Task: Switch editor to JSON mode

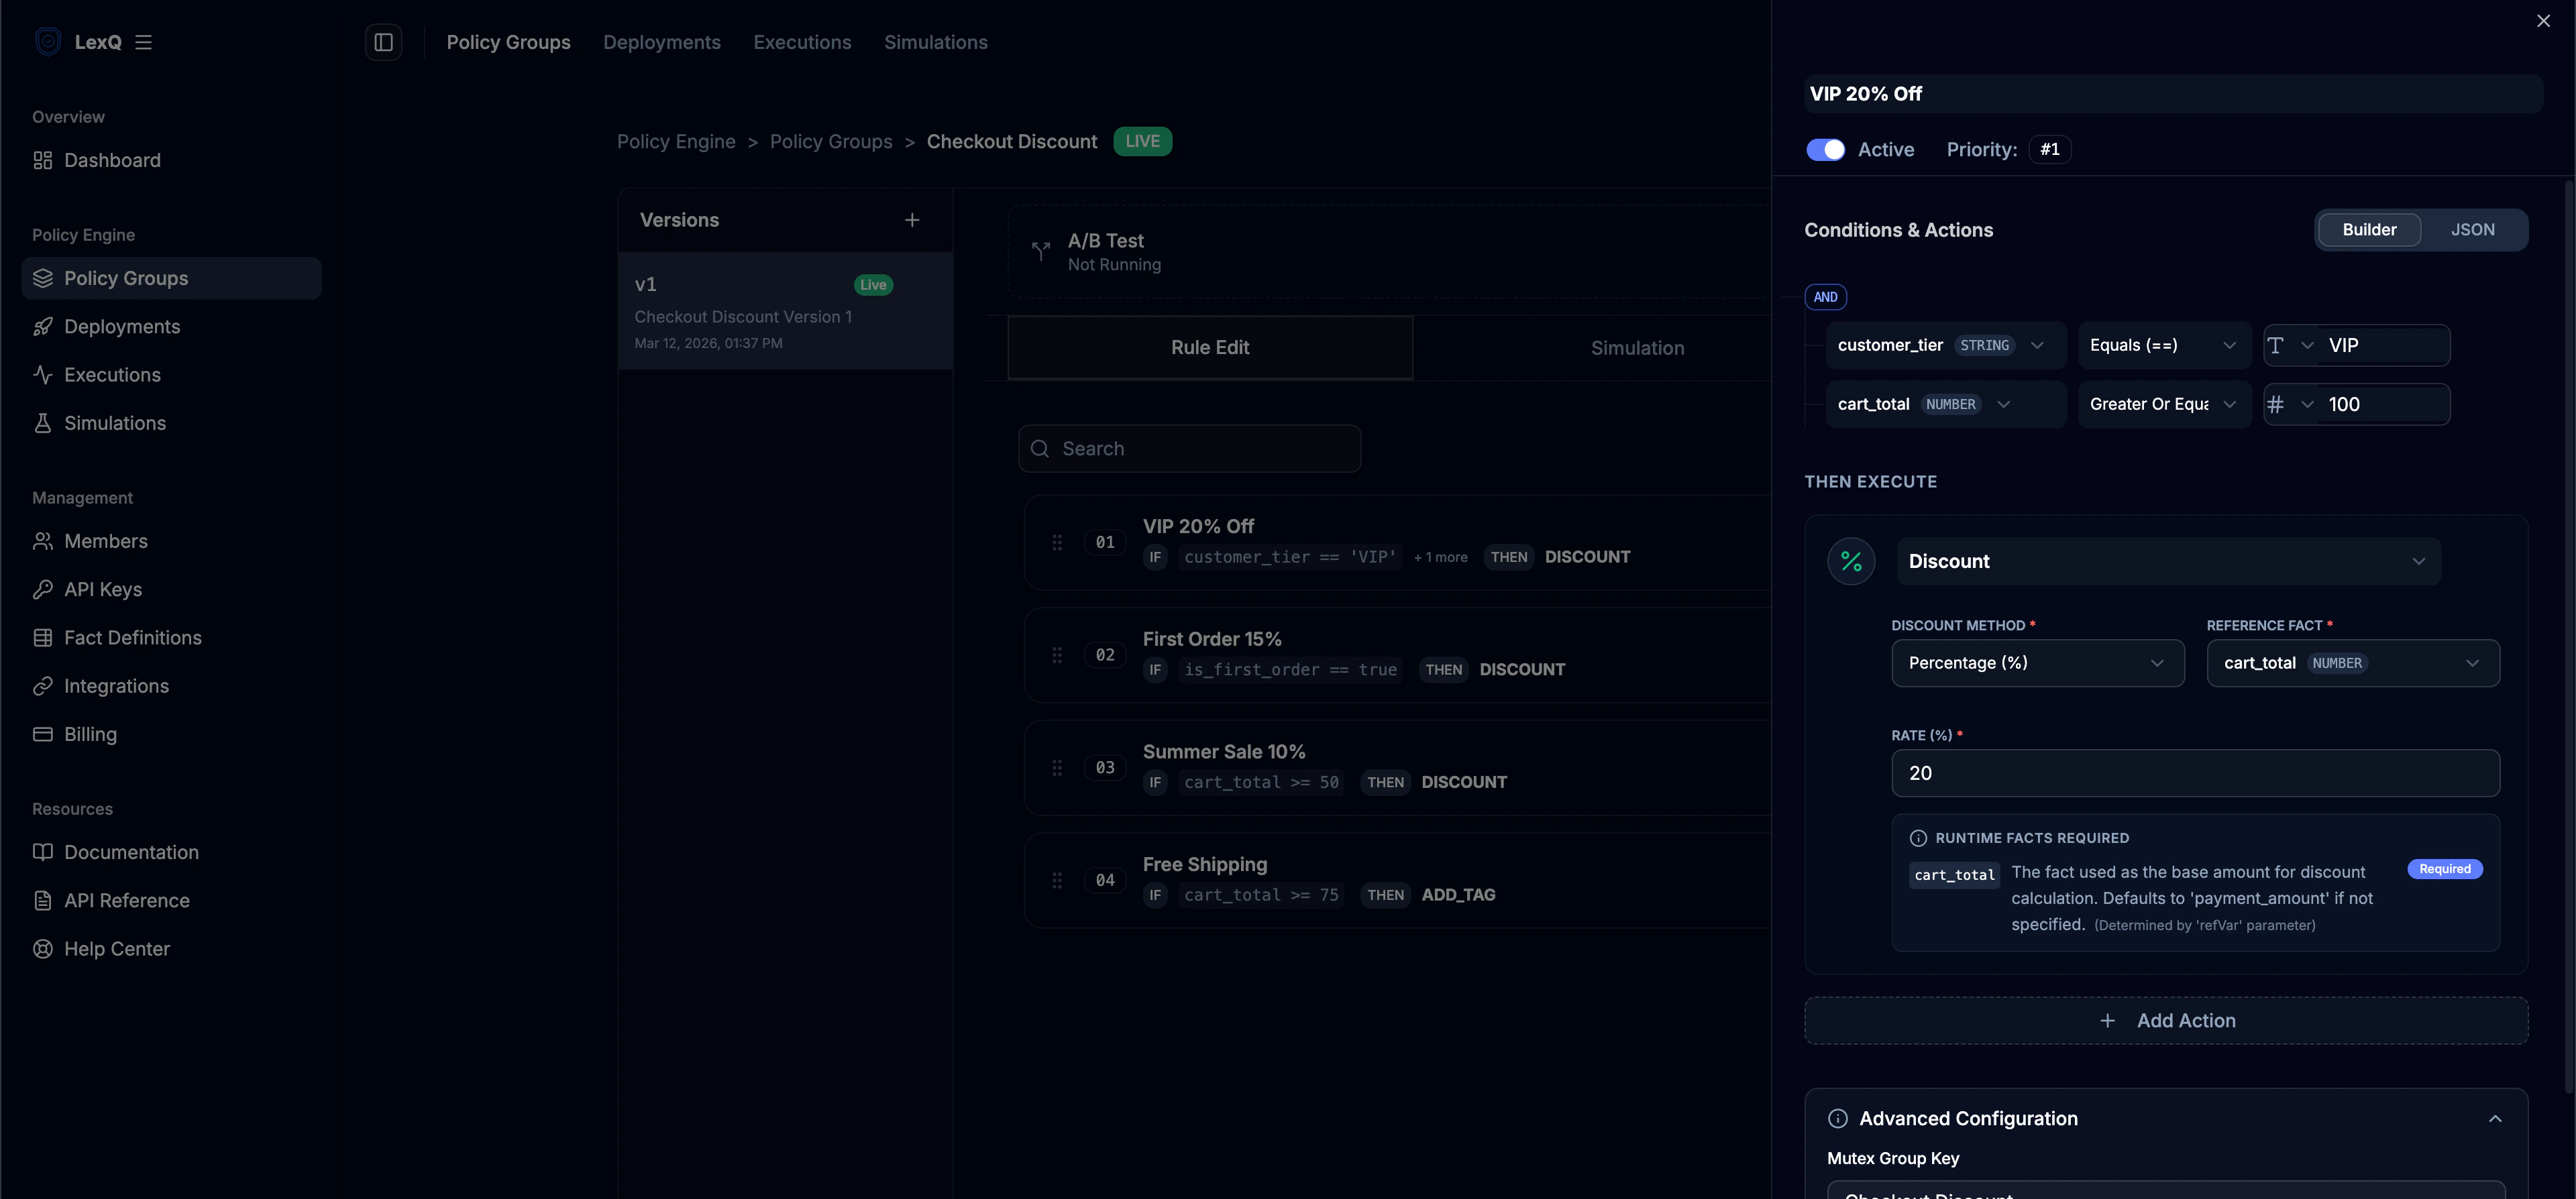Action: point(2471,230)
